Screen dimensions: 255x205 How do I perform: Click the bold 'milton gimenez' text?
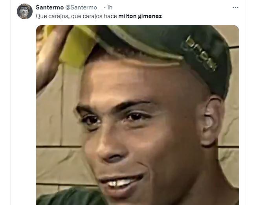(140, 16)
